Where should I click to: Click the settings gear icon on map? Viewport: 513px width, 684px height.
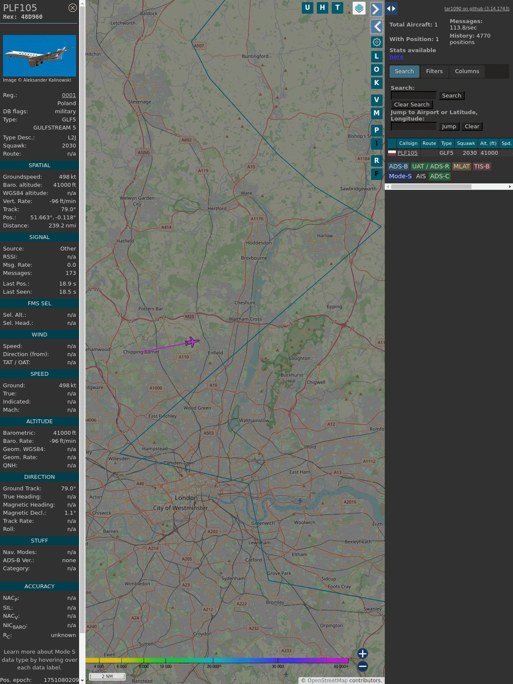click(x=377, y=42)
